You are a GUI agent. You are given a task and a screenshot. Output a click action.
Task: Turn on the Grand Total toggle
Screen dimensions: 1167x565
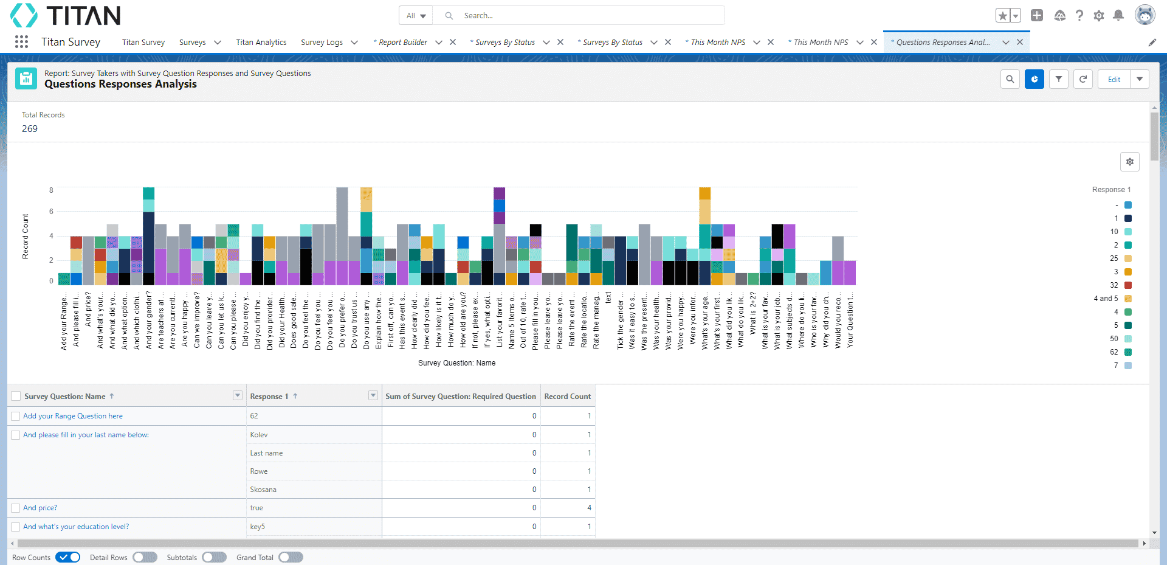[x=291, y=557]
